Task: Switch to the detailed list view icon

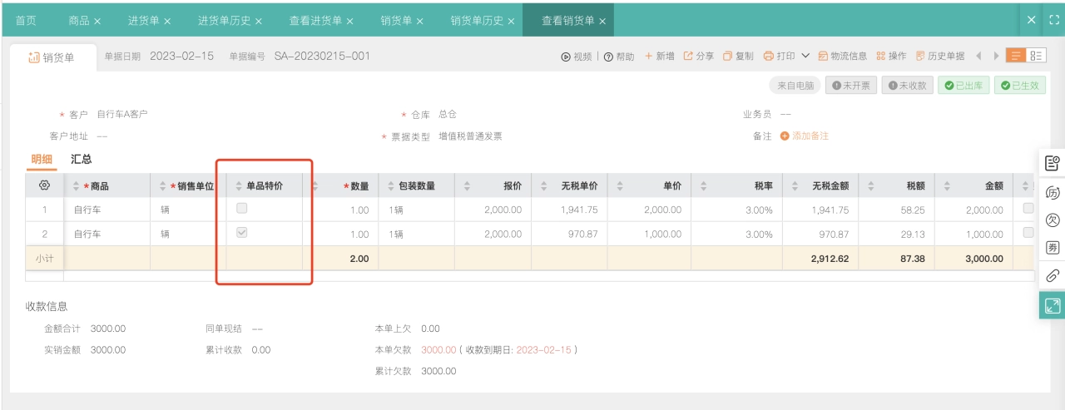Action: click(1037, 56)
